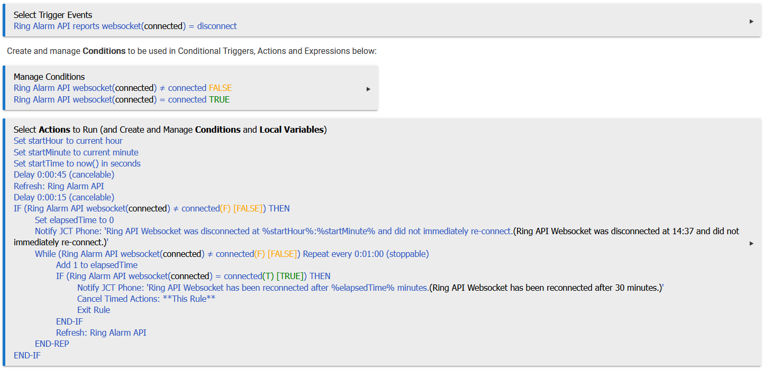Select action 'Set startMinute to current minute'
Viewport: 763px width, 369px height.
(76, 152)
